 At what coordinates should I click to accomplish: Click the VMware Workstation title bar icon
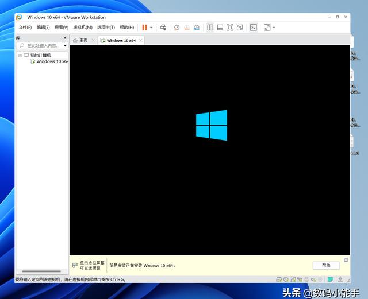click(19, 17)
